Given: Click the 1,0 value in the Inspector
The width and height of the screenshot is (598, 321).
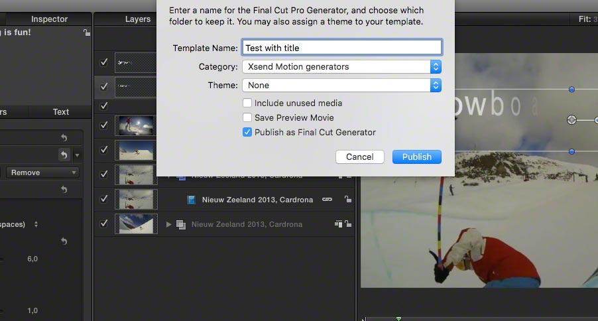Looking at the screenshot, I should 32,310.
